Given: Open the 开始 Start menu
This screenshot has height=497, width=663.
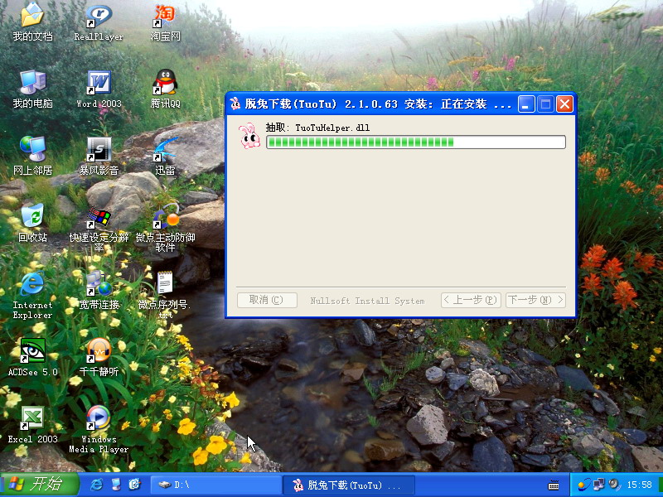Looking at the screenshot, I should [40, 485].
